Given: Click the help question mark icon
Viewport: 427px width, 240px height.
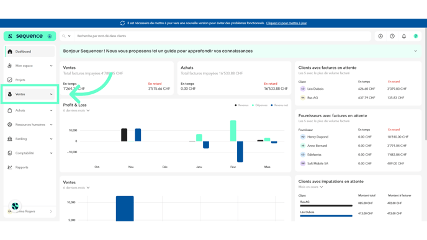Looking at the screenshot, I should [416, 36].
